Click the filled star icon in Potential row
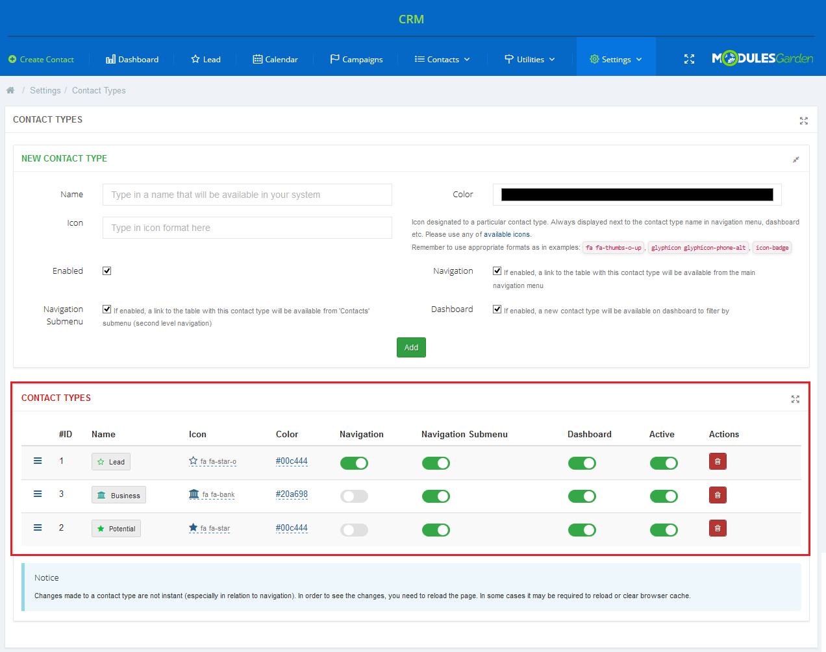This screenshot has height=652, width=826. pyautogui.click(x=193, y=527)
